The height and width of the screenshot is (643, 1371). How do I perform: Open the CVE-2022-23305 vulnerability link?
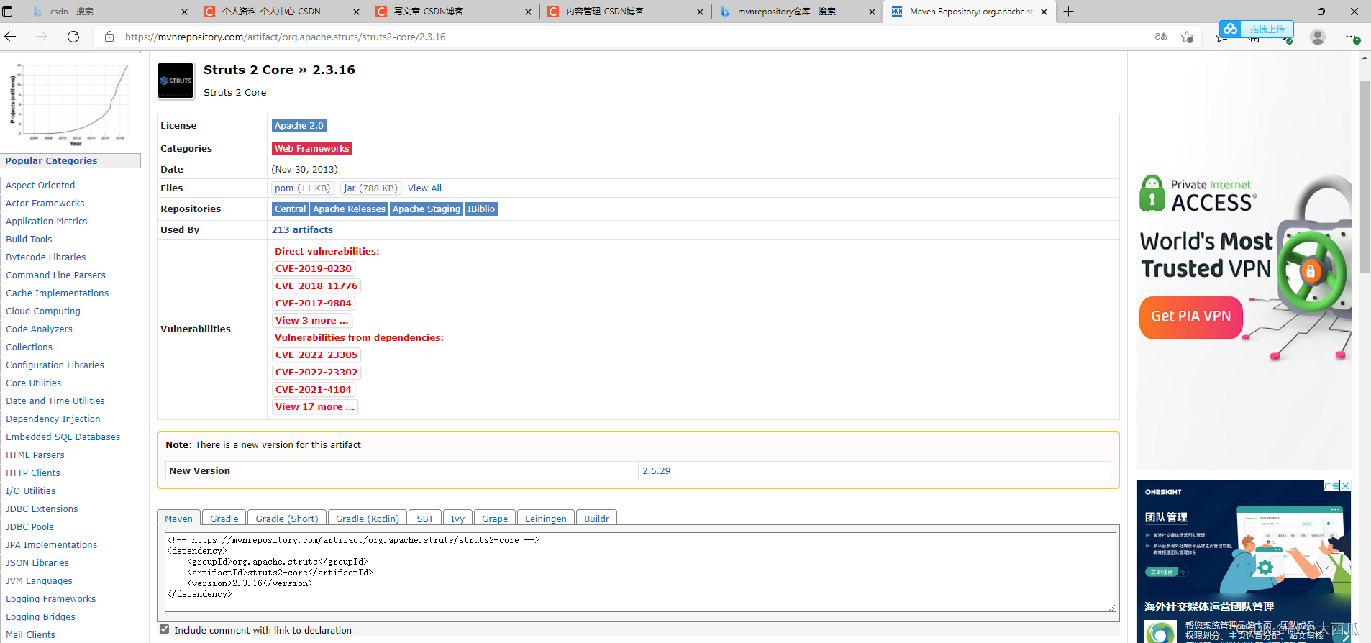pos(316,355)
